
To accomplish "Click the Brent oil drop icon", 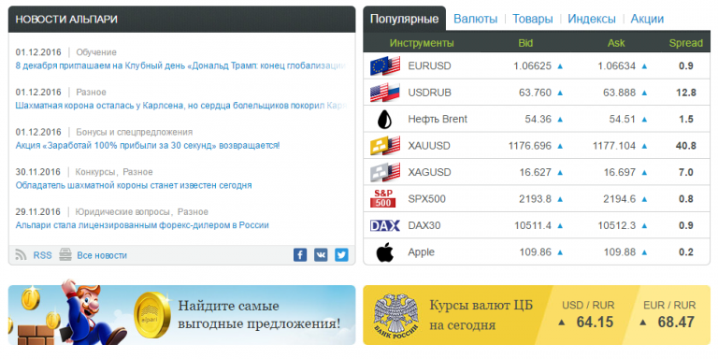I will coord(384,120).
